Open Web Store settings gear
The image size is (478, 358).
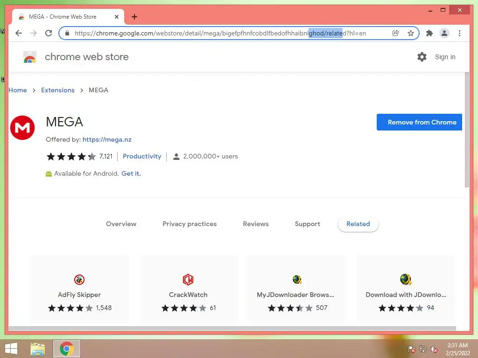[422, 57]
